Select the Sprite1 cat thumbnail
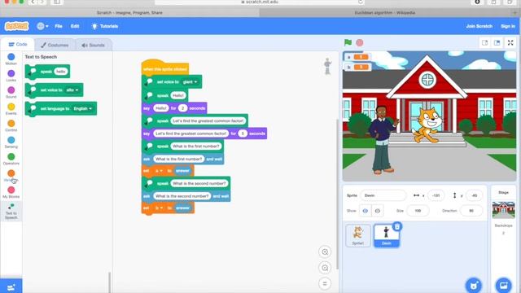Viewport: 521px width, 293px height. (x=358, y=235)
